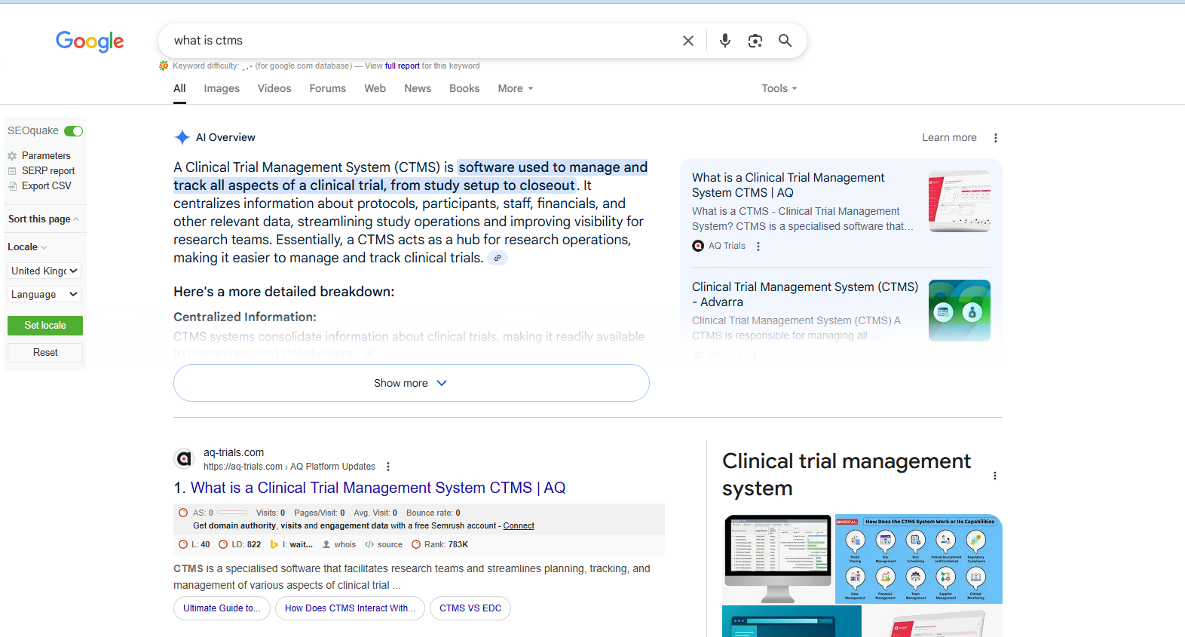
Task: Click the Semrush Connect link
Action: [x=519, y=526]
